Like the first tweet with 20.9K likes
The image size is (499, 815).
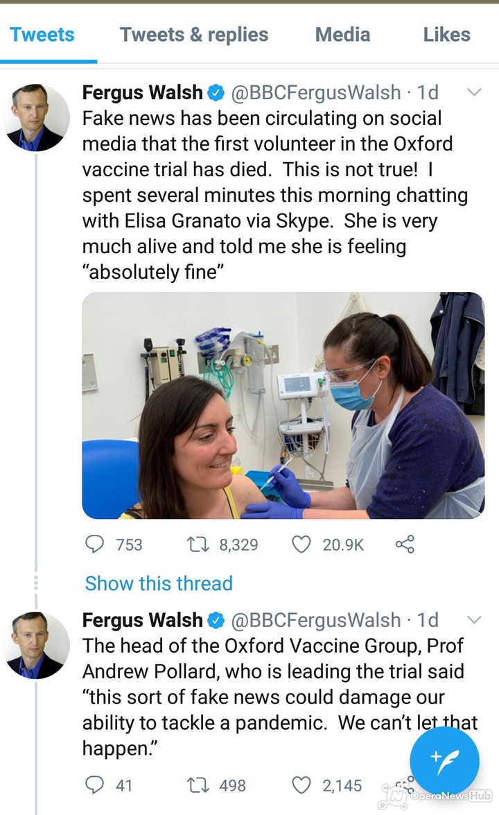click(x=301, y=544)
